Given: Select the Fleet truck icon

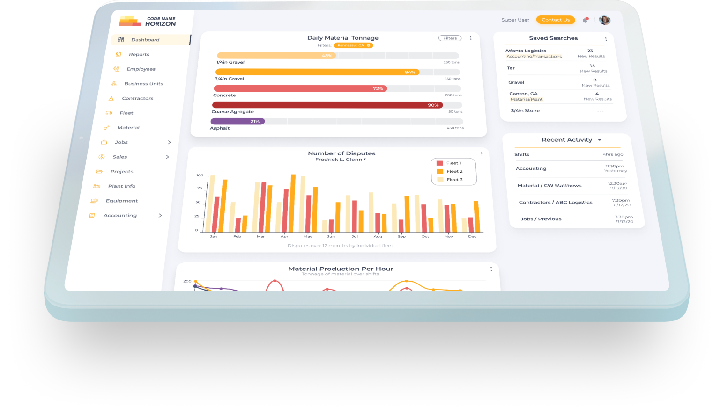Looking at the screenshot, I should click(109, 113).
